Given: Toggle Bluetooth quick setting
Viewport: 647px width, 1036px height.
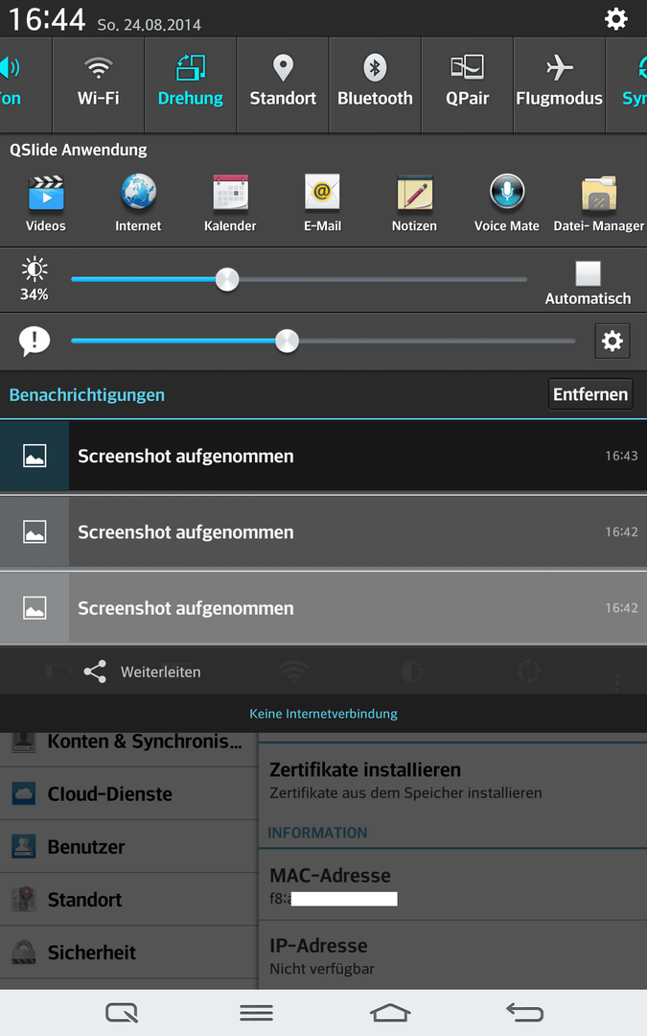Looking at the screenshot, I should pos(375,84).
